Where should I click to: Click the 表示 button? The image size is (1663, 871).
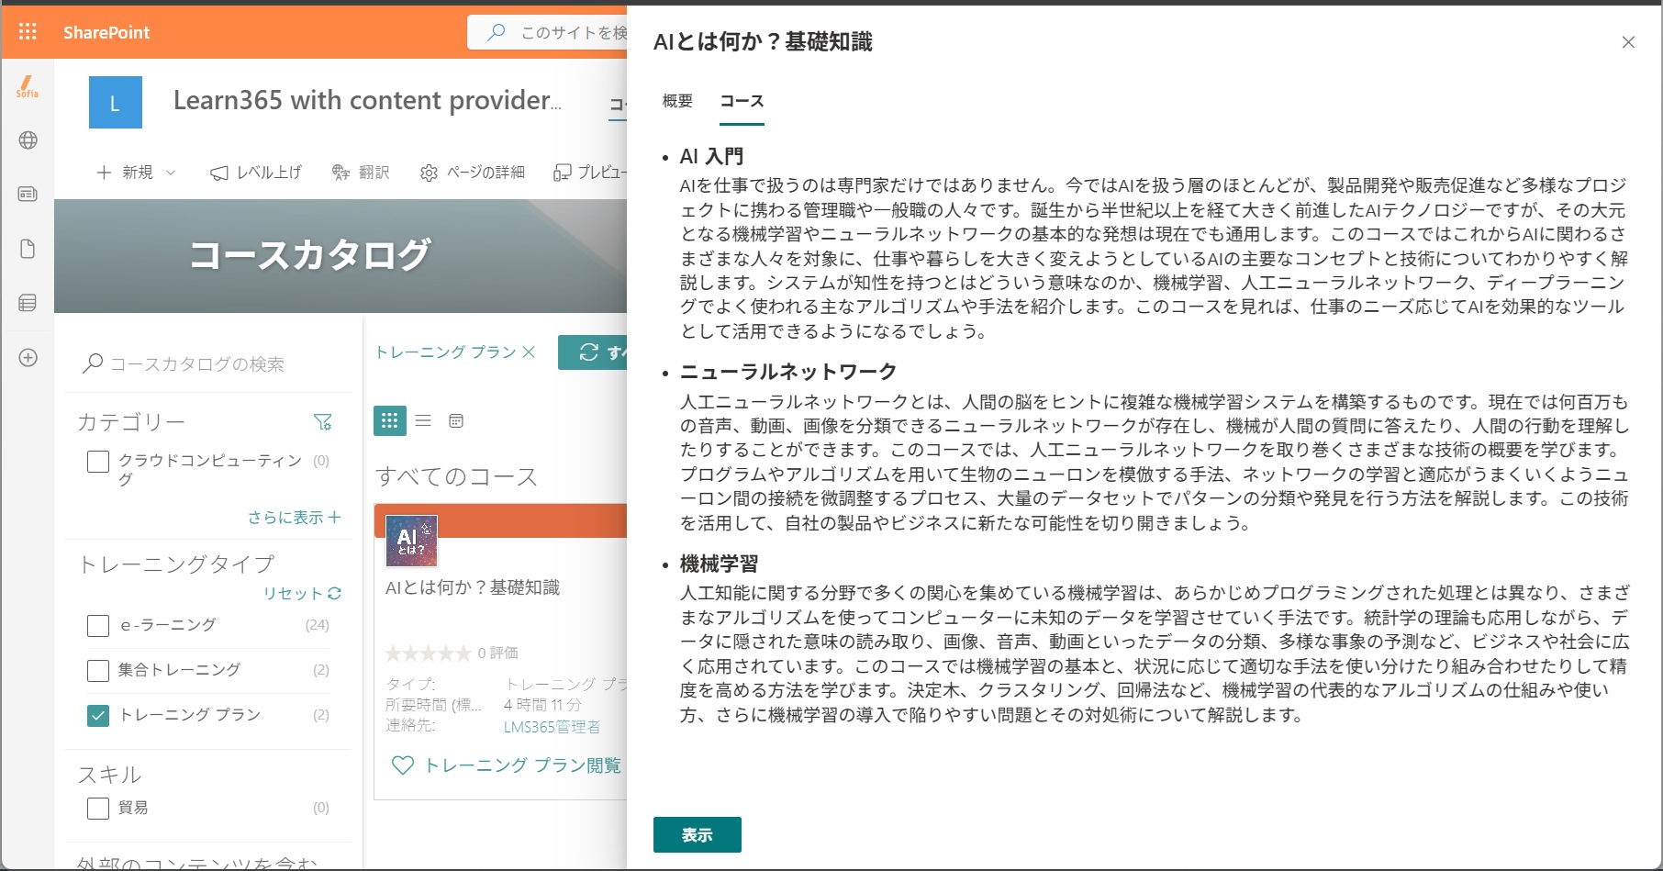[698, 835]
